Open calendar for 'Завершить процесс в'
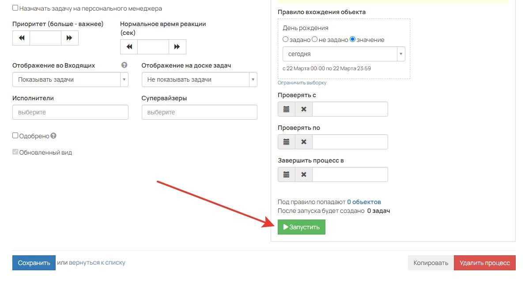 (286, 174)
